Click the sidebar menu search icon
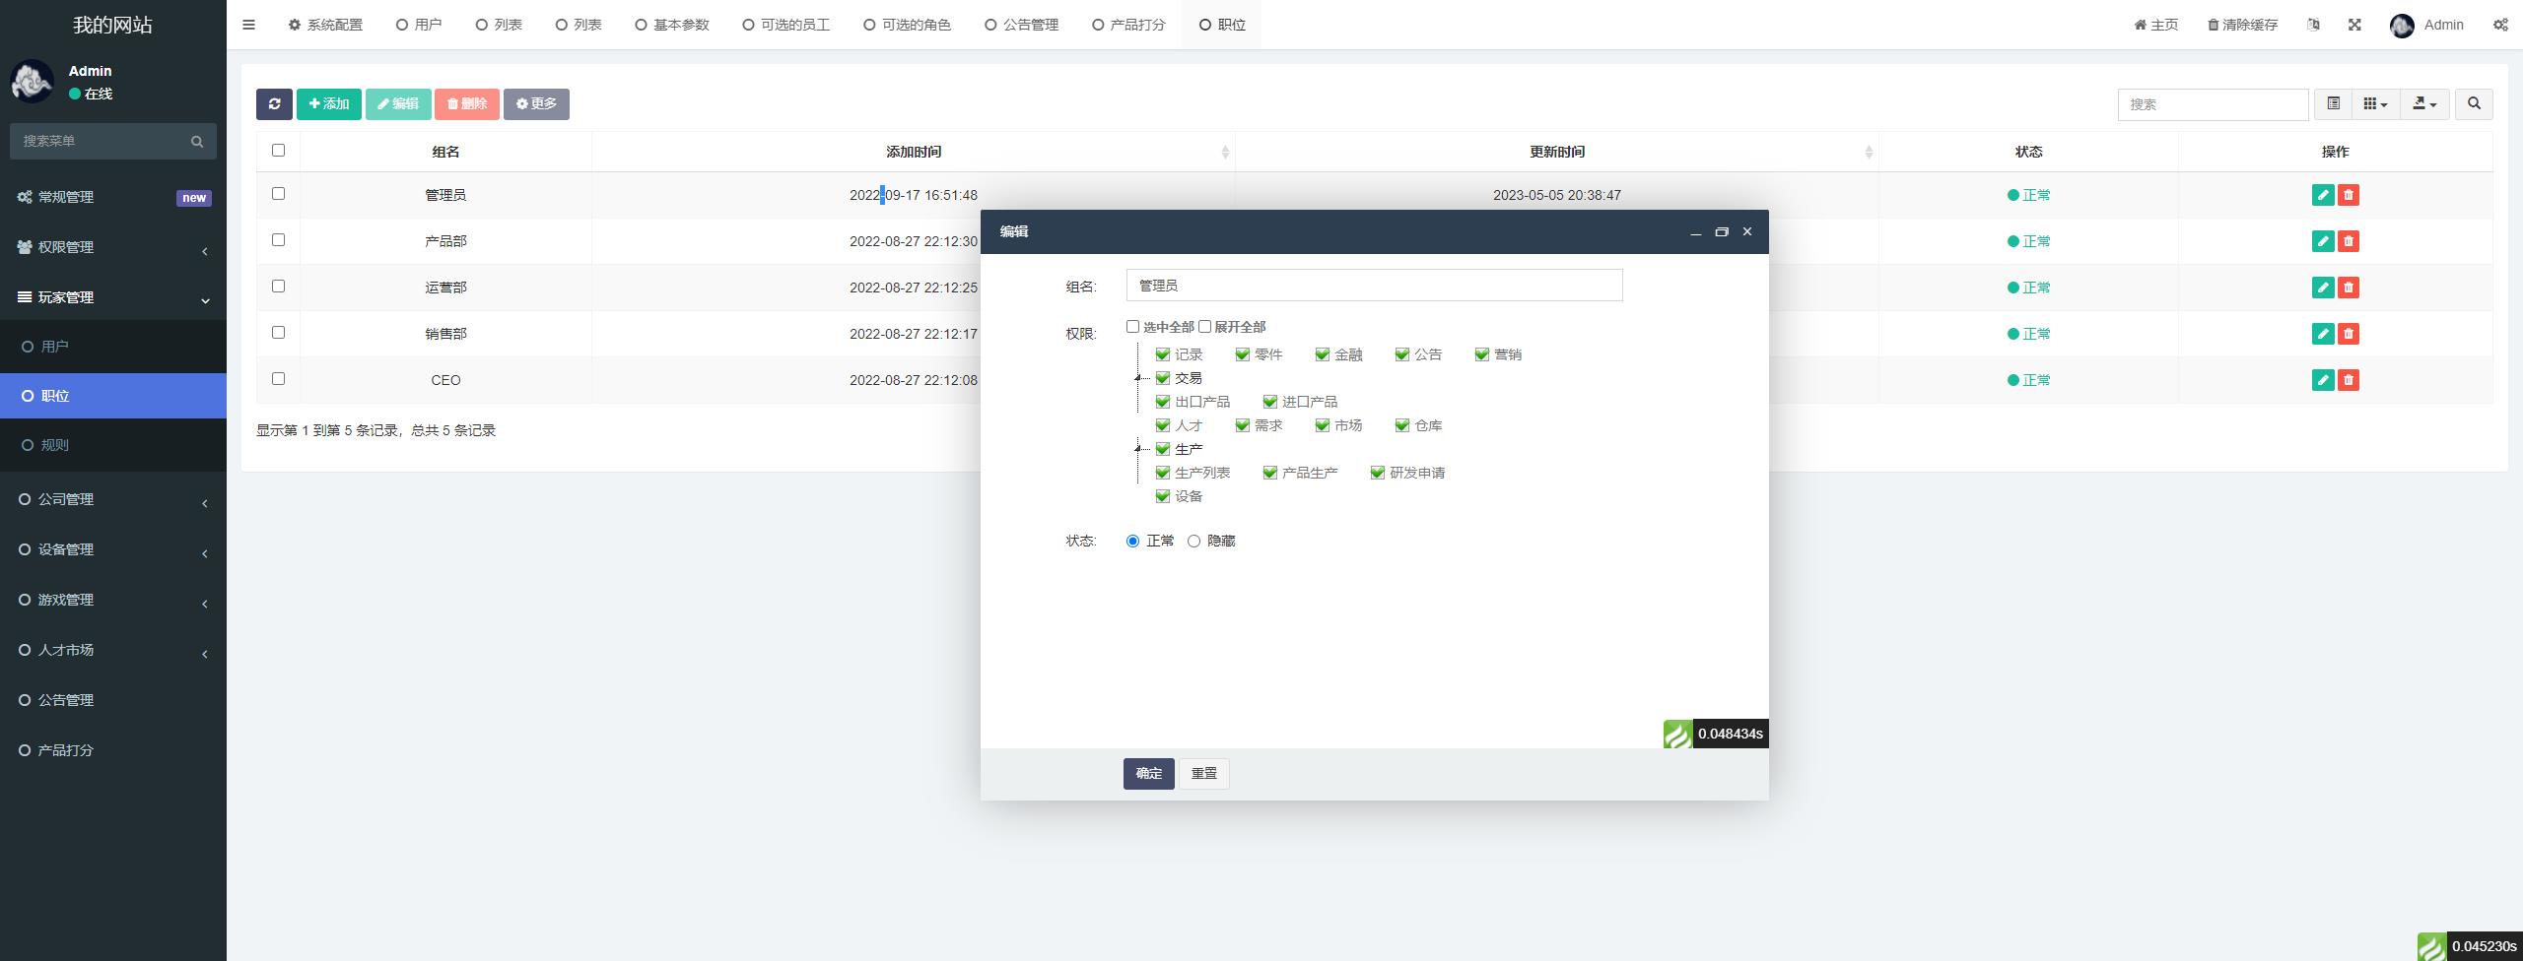 pyautogui.click(x=197, y=142)
